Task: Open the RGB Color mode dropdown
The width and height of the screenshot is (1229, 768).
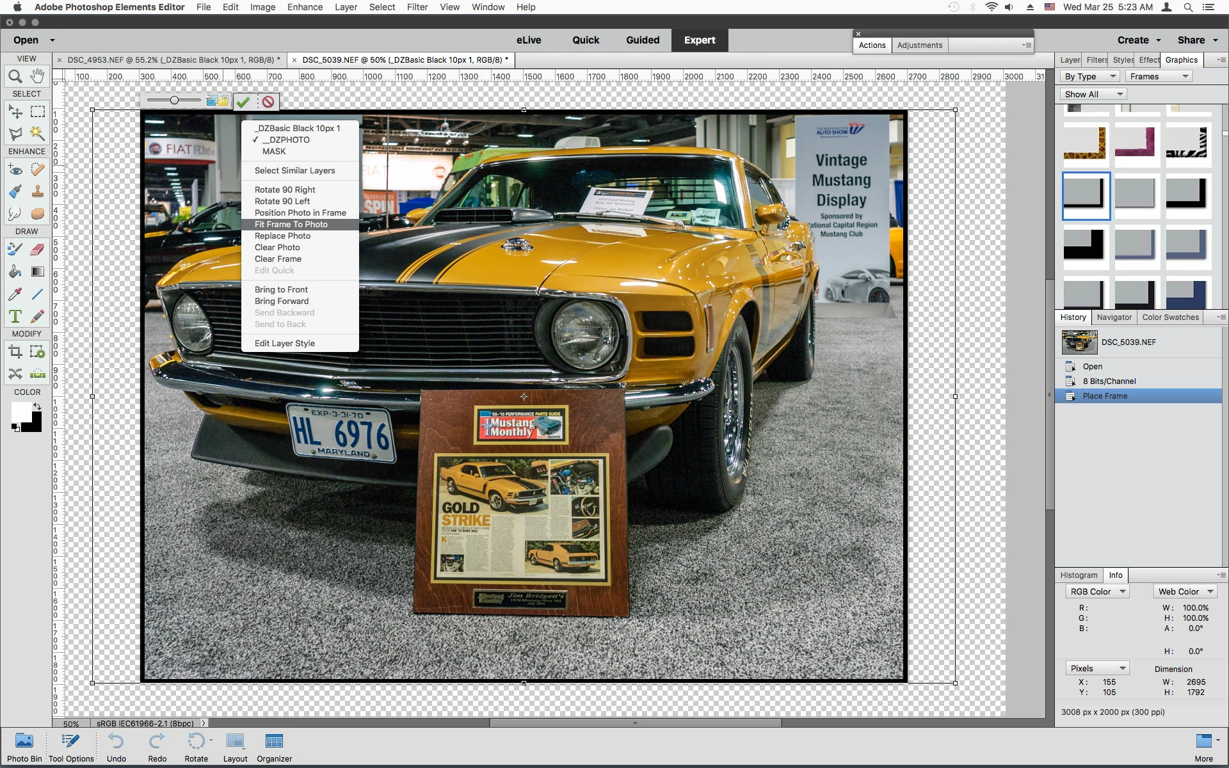Action: point(1097,591)
